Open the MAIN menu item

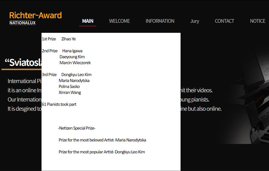coord(88,21)
